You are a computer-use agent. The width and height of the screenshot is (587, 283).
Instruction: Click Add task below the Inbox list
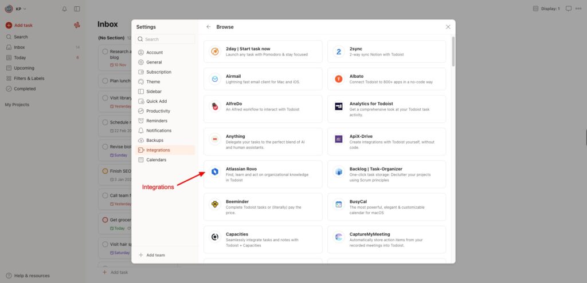115,273
